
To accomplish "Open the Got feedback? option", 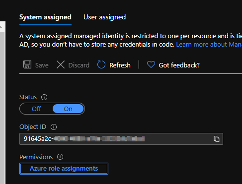I will tap(179, 65).
